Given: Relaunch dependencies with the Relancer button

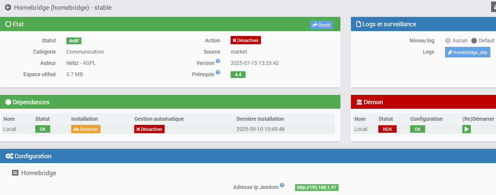Looking at the screenshot, I should pos(86,129).
